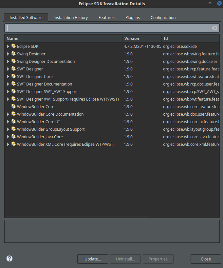Sort by the Name column header
This screenshot has width=223, height=268.
click(x=64, y=38)
